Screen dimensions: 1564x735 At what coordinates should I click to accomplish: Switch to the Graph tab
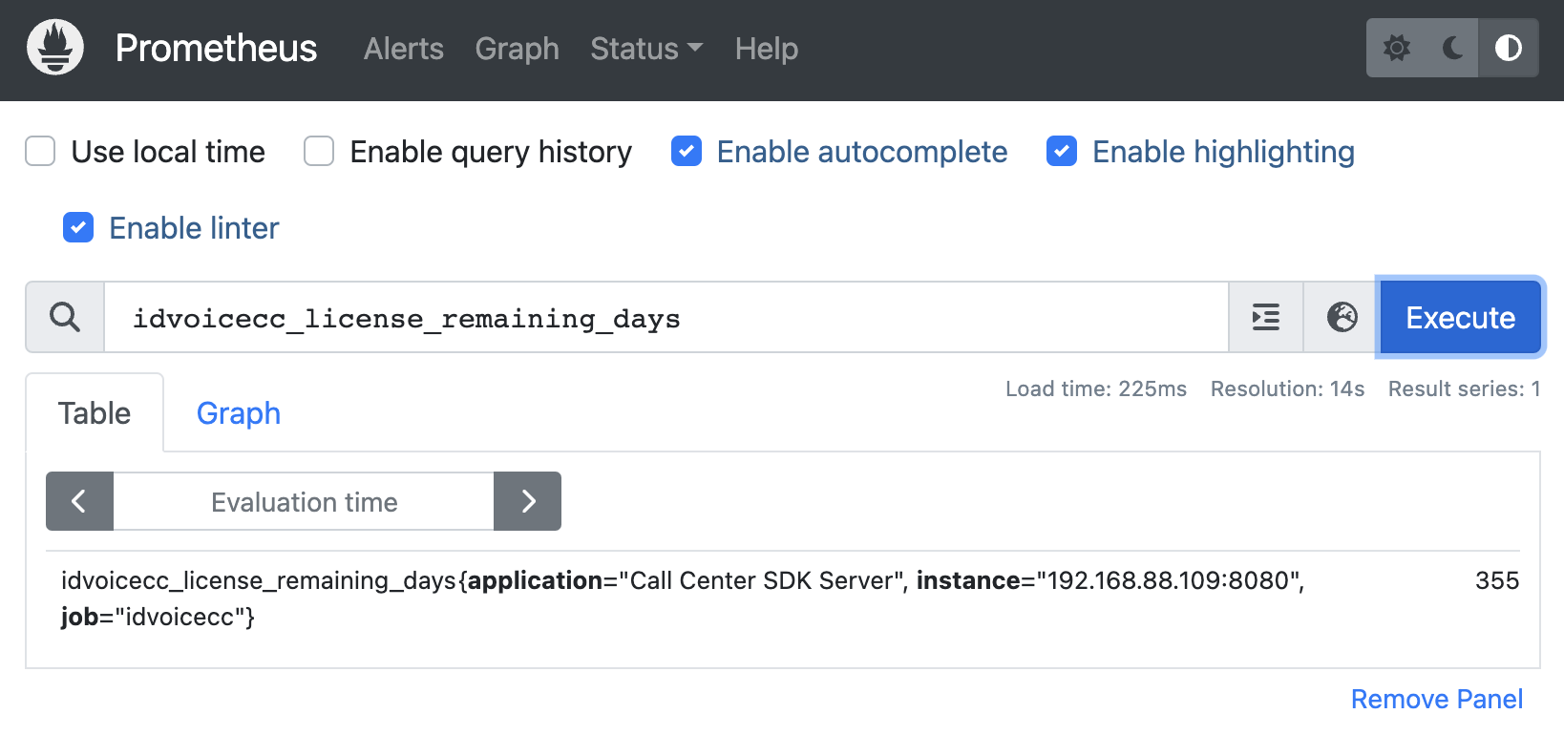(239, 413)
